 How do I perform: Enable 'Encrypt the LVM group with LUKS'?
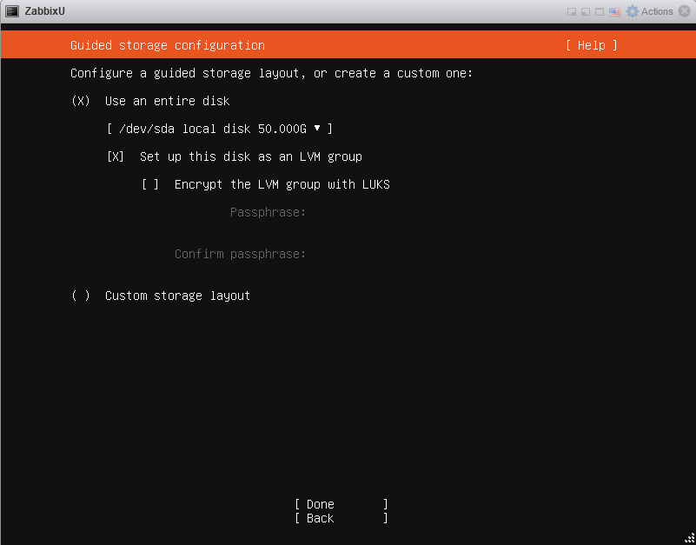click(150, 184)
